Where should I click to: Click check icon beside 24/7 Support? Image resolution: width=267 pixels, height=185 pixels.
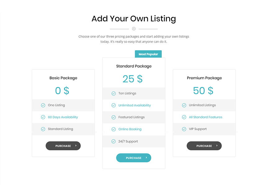[x=114, y=141]
